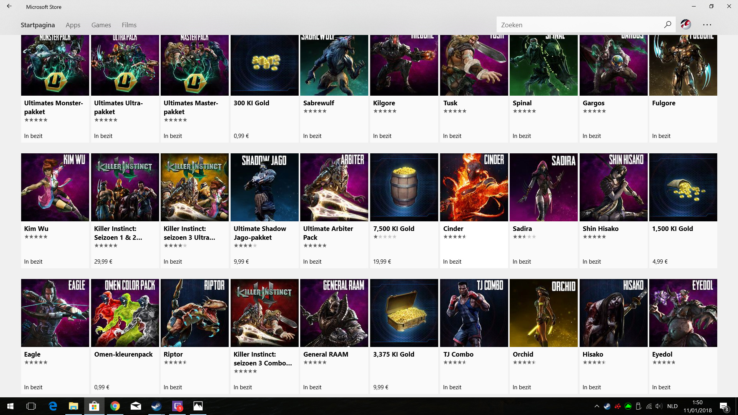Open Hisako character thumbnail
738x415 pixels.
pyautogui.click(x=613, y=313)
